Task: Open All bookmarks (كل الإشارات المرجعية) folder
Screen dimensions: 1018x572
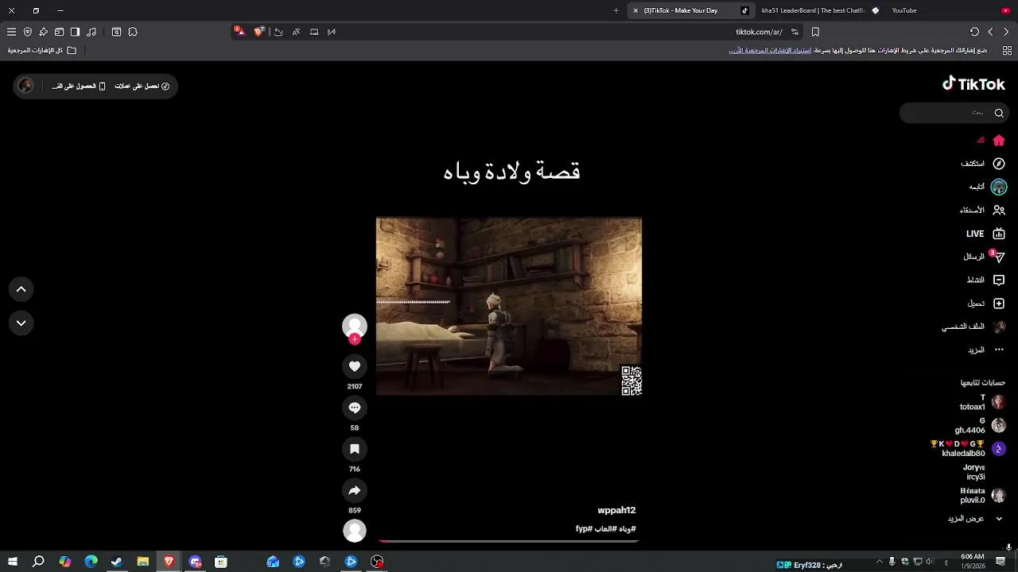Action: (41, 50)
